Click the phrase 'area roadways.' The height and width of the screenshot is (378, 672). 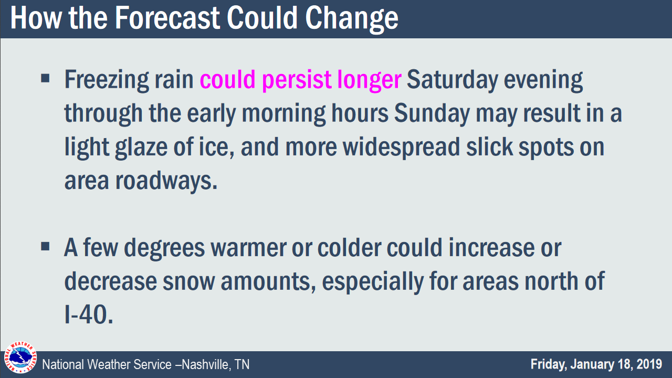coord(141,181)
